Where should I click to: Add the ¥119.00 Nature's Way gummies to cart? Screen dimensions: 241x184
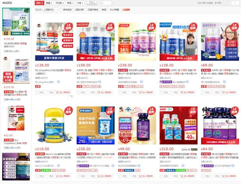tap(63, 176)
